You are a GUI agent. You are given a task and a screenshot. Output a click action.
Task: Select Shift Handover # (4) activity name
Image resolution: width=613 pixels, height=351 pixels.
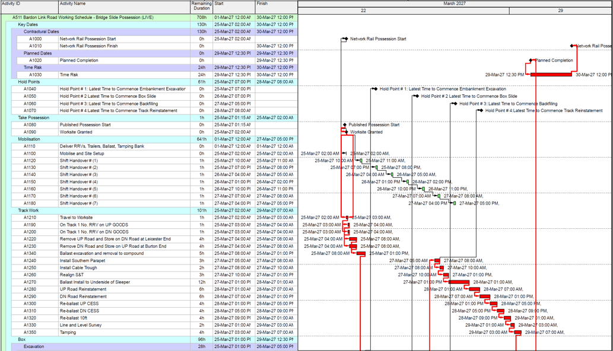tap(79, 182)
